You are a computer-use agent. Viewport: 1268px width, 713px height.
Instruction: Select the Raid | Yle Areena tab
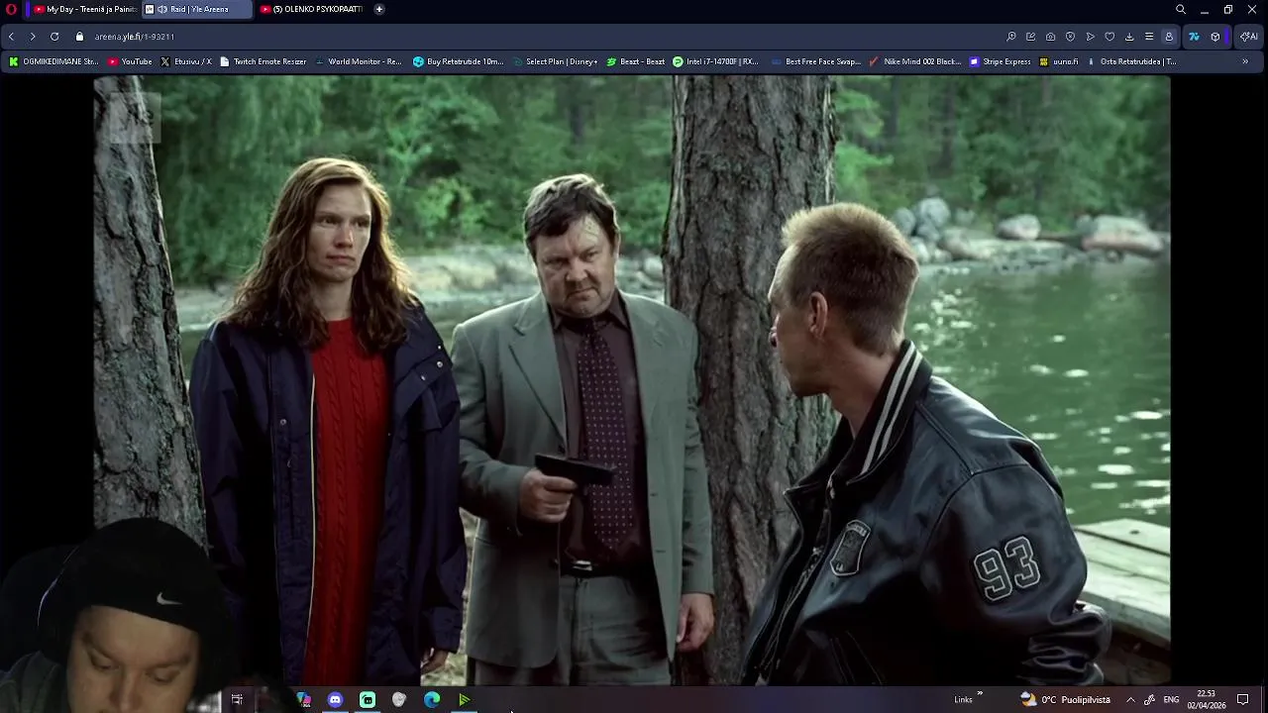coord(197,9)
